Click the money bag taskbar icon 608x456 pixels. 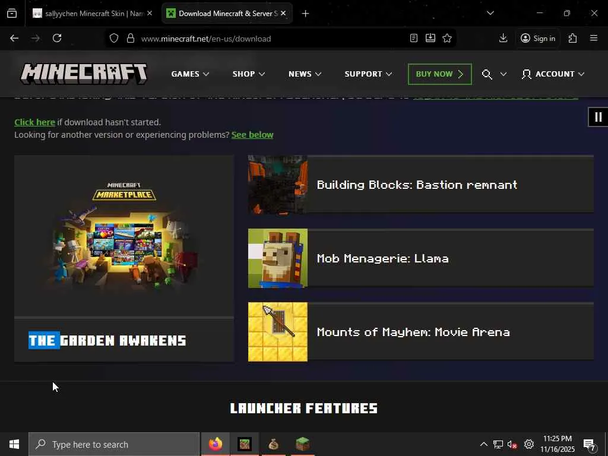(x=273, y=444)
